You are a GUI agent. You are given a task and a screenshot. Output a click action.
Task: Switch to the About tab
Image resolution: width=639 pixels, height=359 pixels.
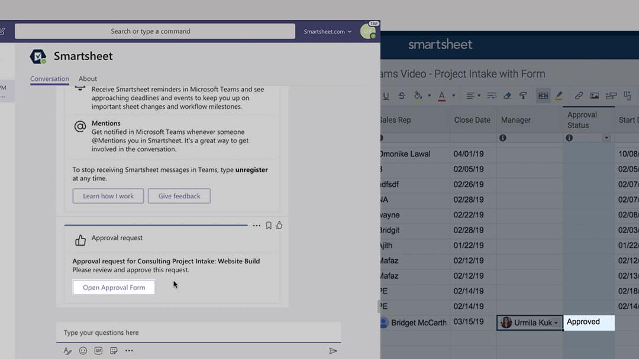(88, 79)
